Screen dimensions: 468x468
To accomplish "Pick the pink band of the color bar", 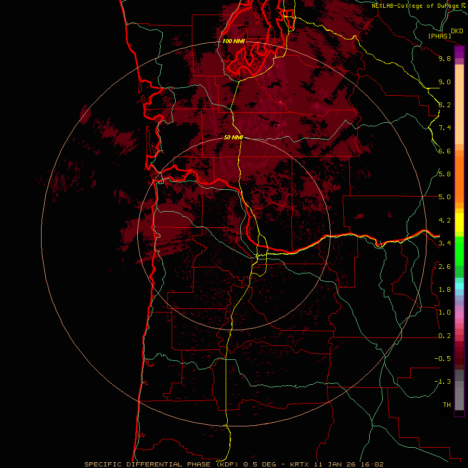I will click(459, 315).
